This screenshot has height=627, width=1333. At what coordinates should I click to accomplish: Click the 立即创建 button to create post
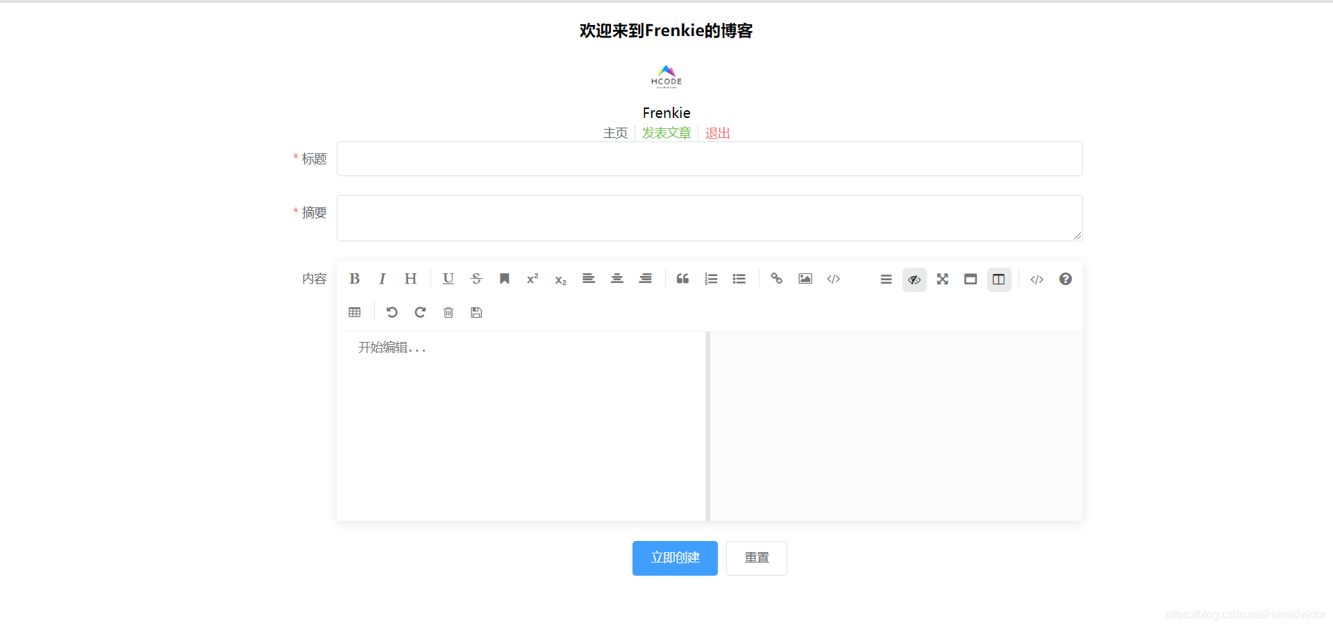[674, 558]
